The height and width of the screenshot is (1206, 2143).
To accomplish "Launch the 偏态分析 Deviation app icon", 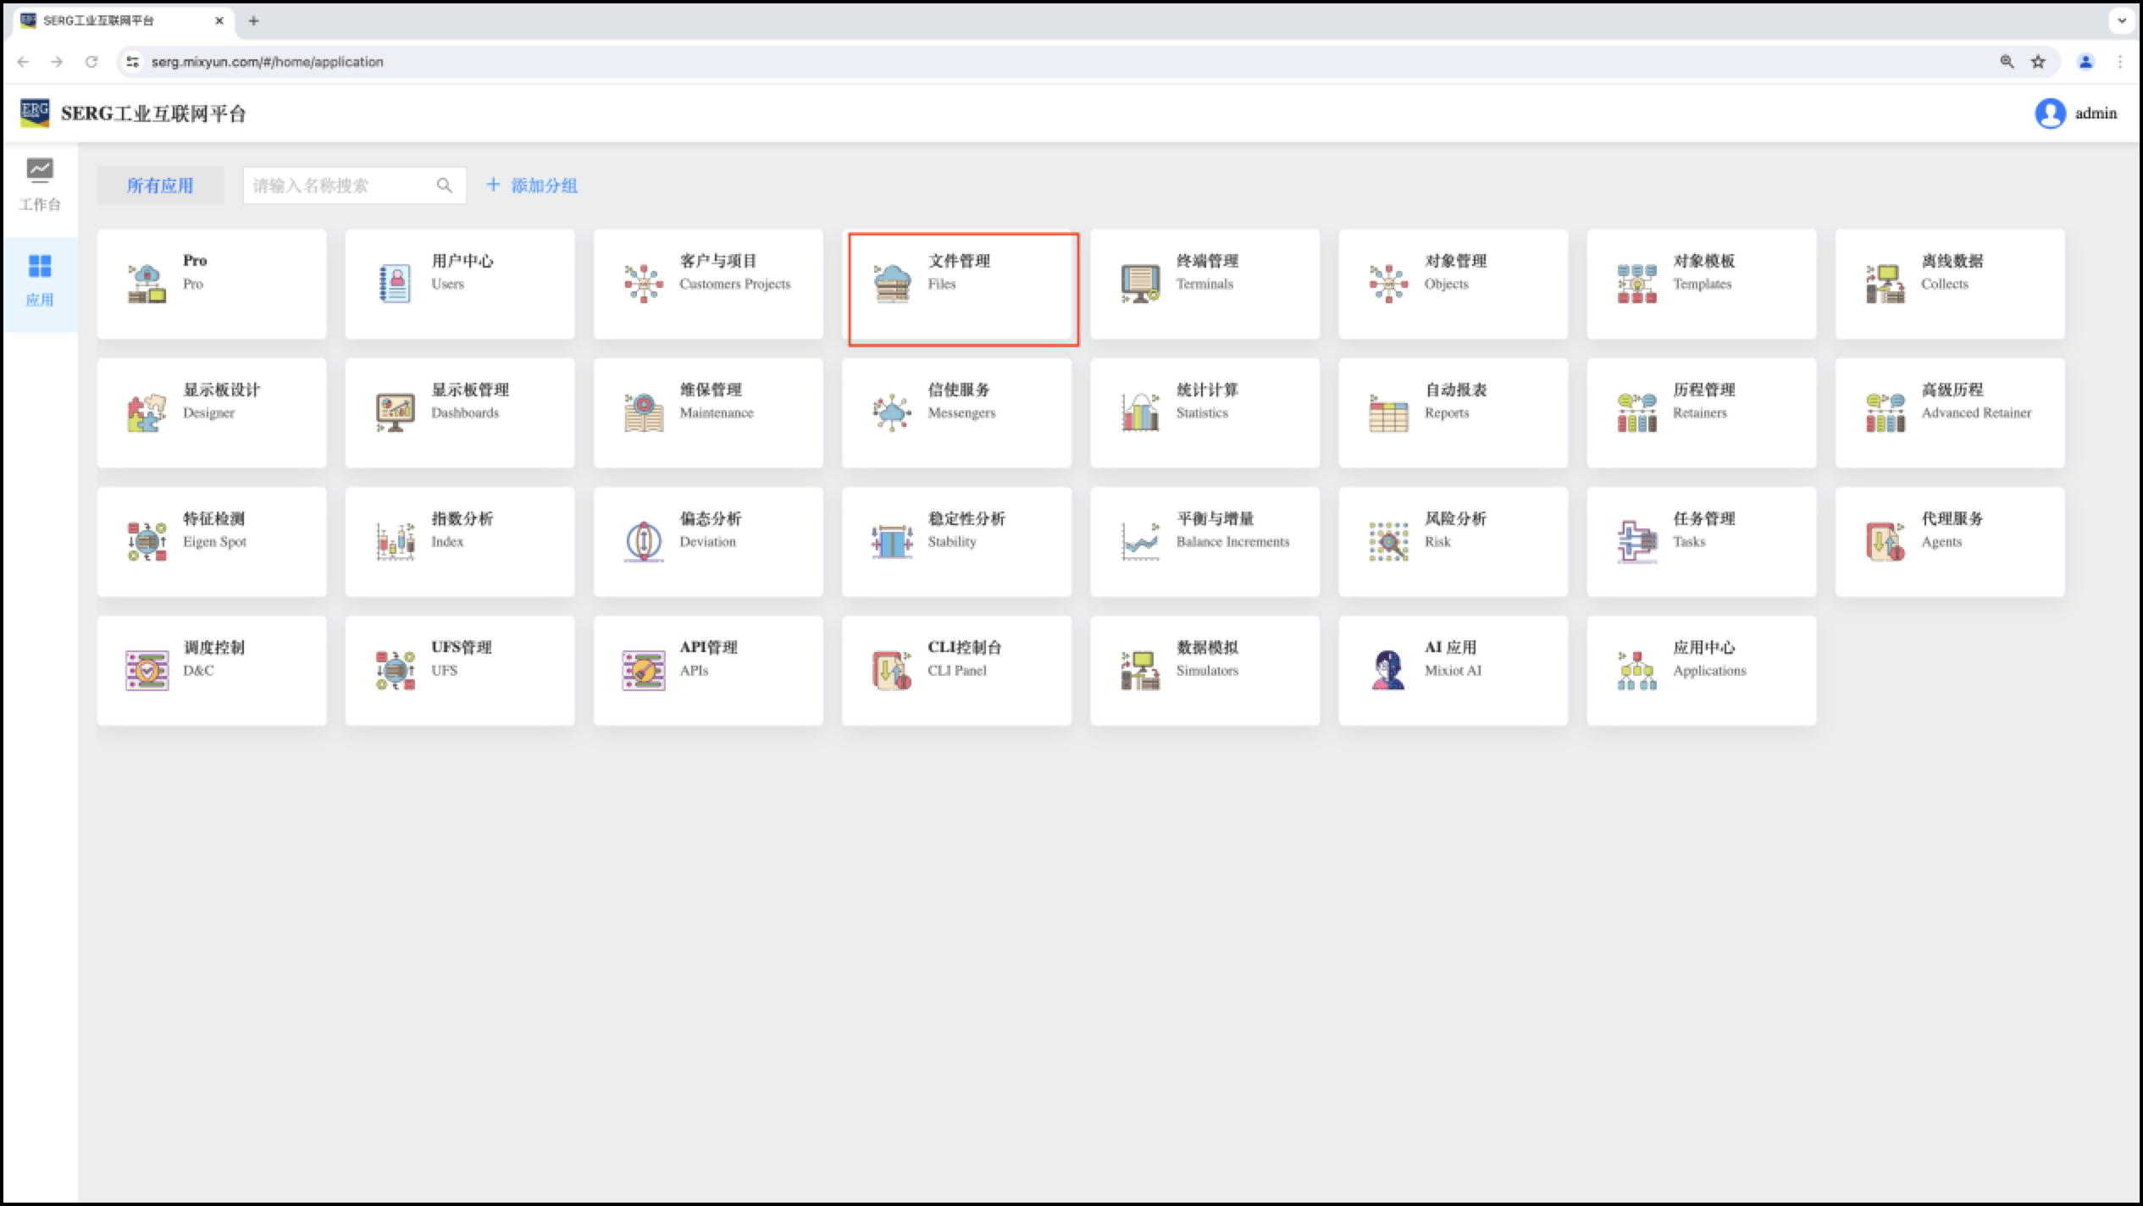I will pyautogui.click(x=644, y=541).
